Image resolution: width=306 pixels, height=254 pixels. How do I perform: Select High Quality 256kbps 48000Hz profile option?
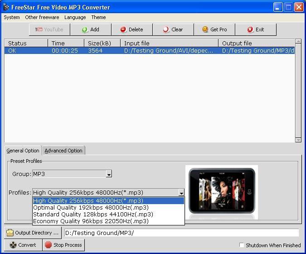click(108, 200)
